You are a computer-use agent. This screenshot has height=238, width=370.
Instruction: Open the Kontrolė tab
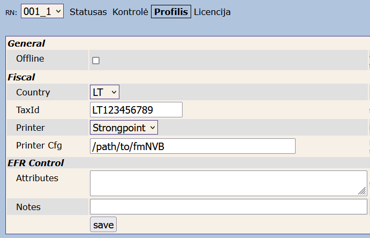tap(130, 11)
